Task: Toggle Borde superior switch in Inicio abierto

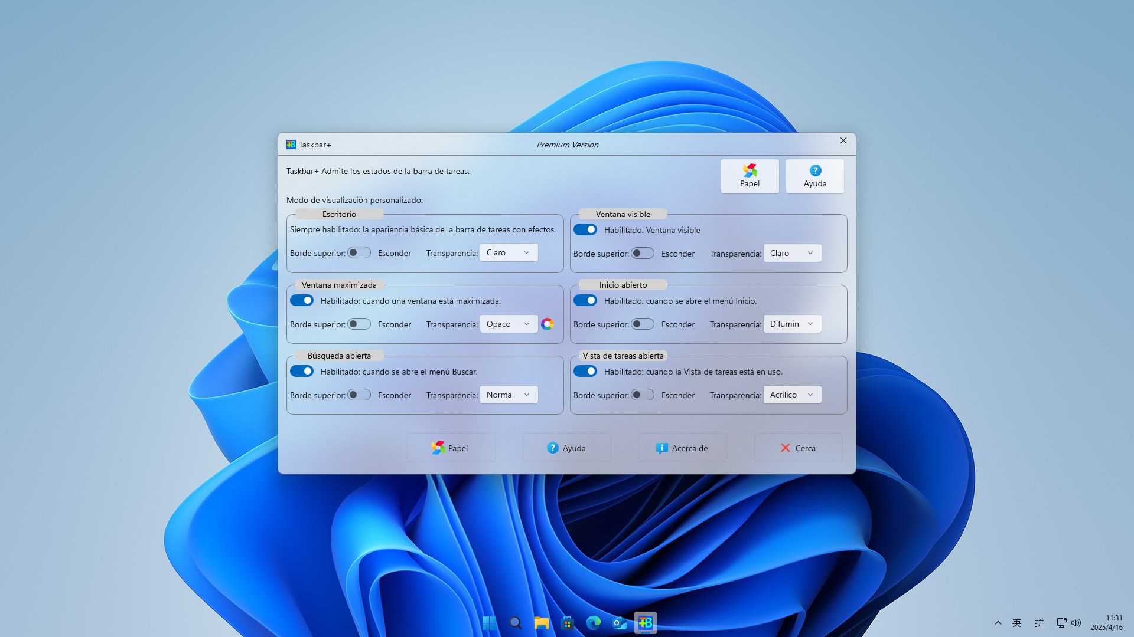Action: (643, 324)
